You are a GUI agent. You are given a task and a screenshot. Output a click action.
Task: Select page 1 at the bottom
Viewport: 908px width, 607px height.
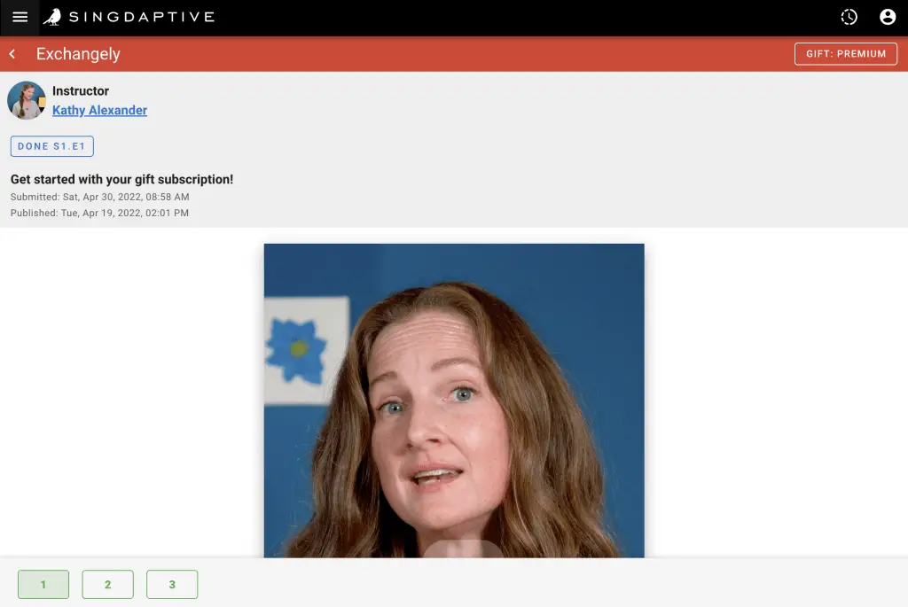pyautogui.click(x=43, y=585)
